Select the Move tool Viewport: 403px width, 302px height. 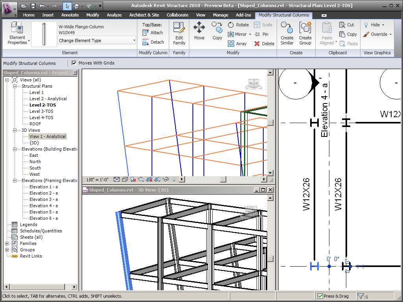(x=199, y=31)
